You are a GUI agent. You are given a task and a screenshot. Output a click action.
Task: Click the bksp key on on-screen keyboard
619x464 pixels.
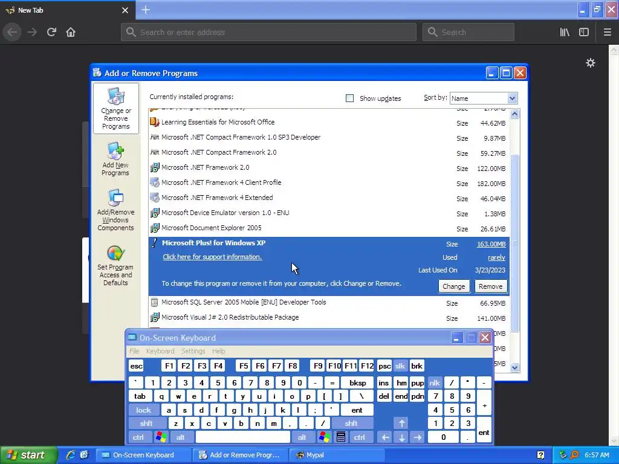(357, 382)
